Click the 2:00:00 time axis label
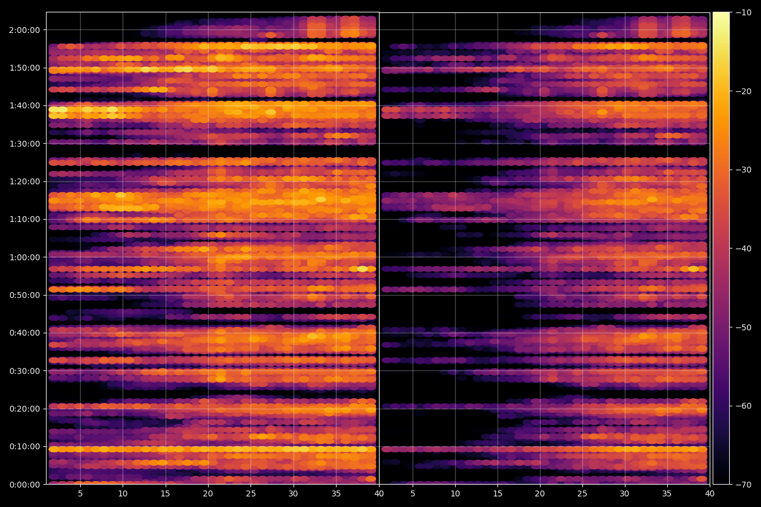This screenshot has height=507, width=761. coord(24,30)
